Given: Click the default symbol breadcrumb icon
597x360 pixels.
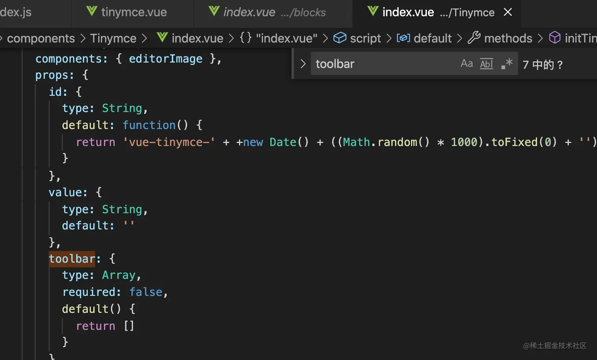Looking at the screenshot, I should pos(403,38).
